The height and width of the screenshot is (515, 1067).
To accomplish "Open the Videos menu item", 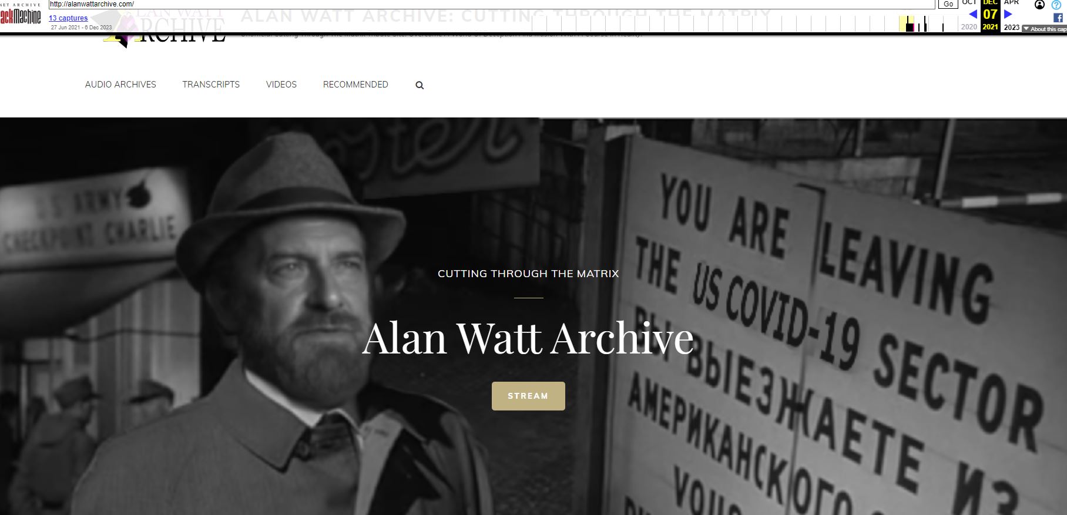I will pos(281,85).
